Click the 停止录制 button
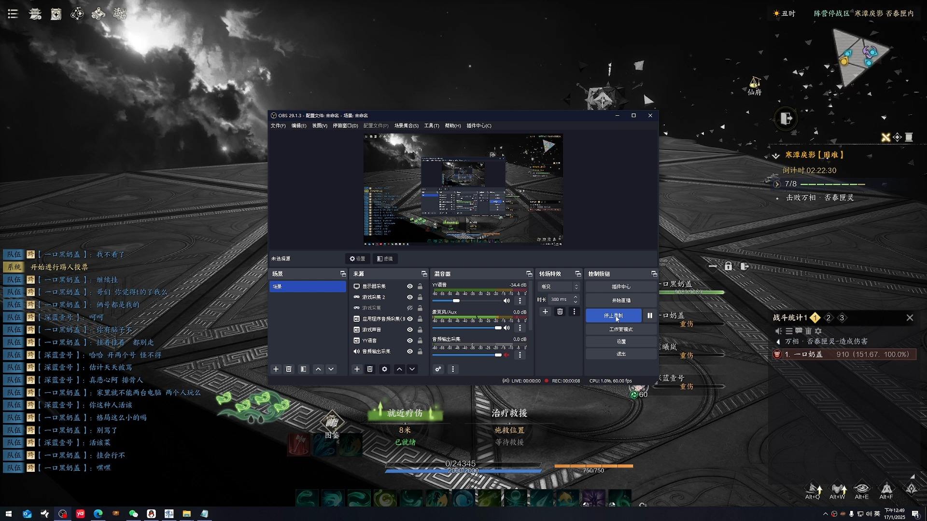The width and height of the screenshot is (927, 521). click(613, 315)
